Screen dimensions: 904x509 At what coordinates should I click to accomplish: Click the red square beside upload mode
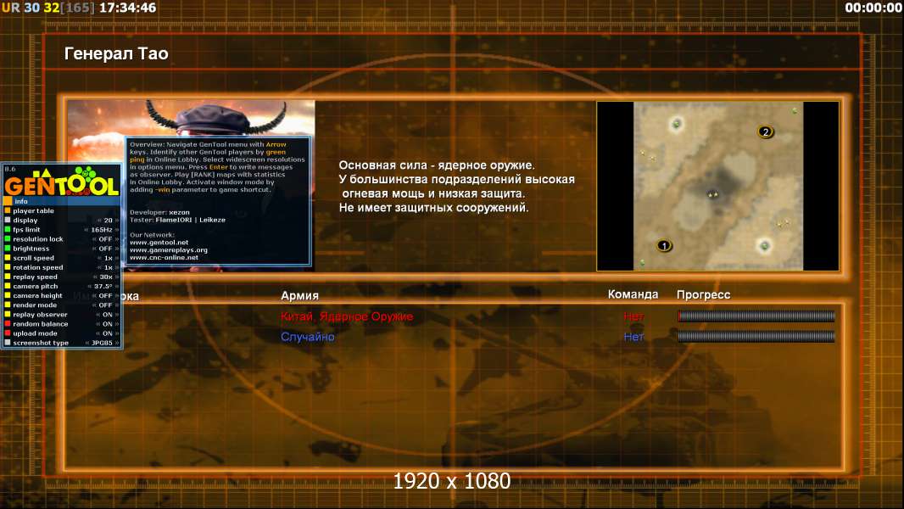coord(8,333)
